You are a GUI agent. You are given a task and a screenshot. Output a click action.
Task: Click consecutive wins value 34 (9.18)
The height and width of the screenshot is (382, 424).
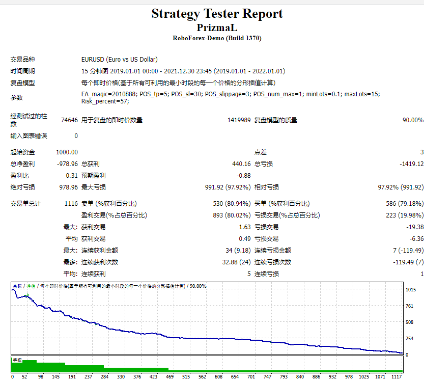(238, 251)
